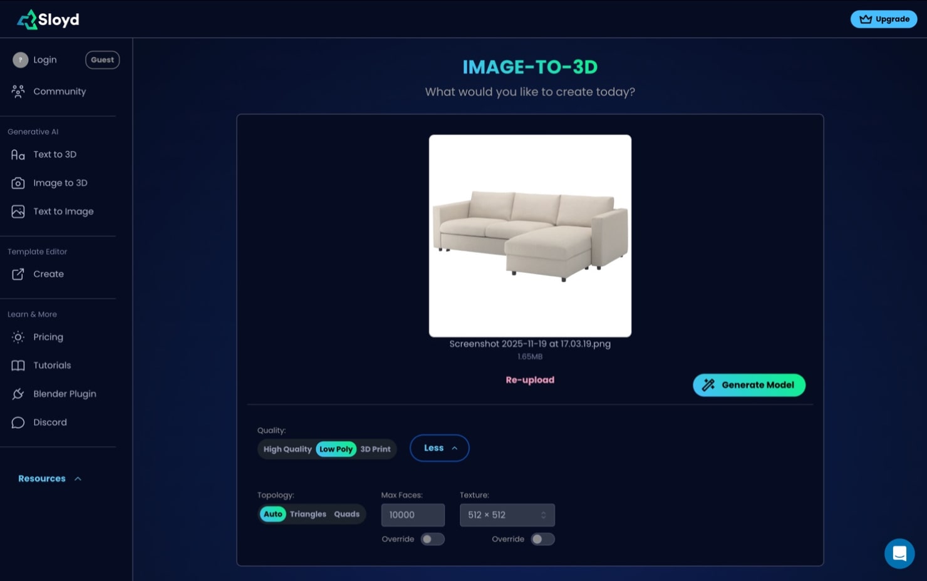Collapse the Less options panel
The image size is (927, 581).
click(x=439, y=448)
